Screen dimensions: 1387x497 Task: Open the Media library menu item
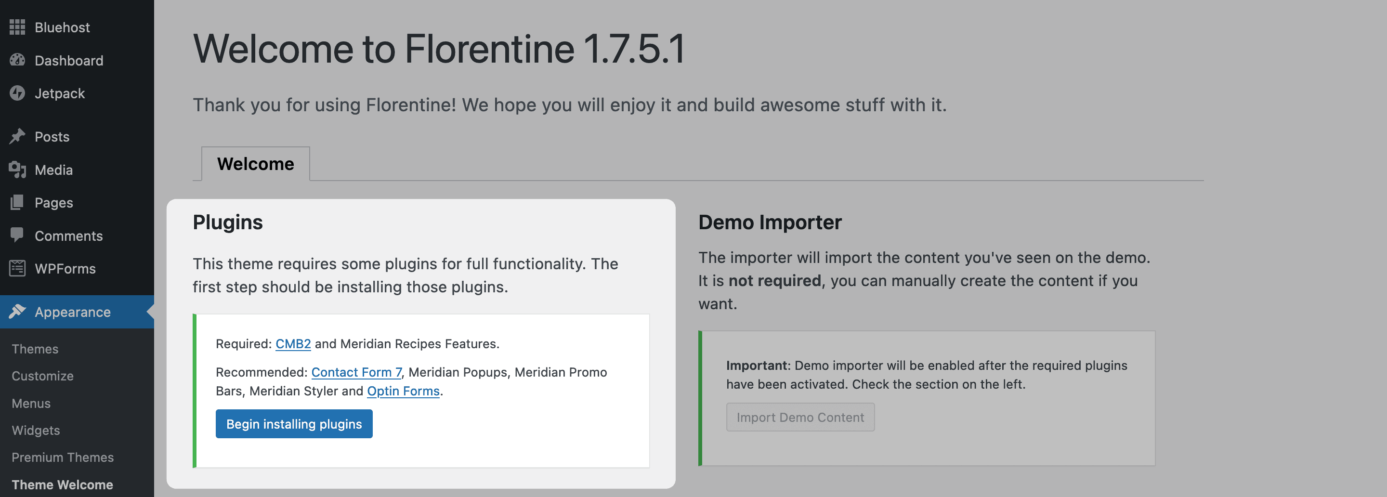(x=53, y=170)
